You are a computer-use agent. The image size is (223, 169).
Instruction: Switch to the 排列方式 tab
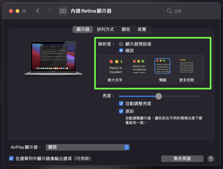(105, 30)
